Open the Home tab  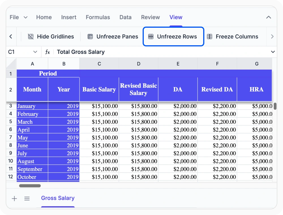pyautogui.click(x=44, y=17)
